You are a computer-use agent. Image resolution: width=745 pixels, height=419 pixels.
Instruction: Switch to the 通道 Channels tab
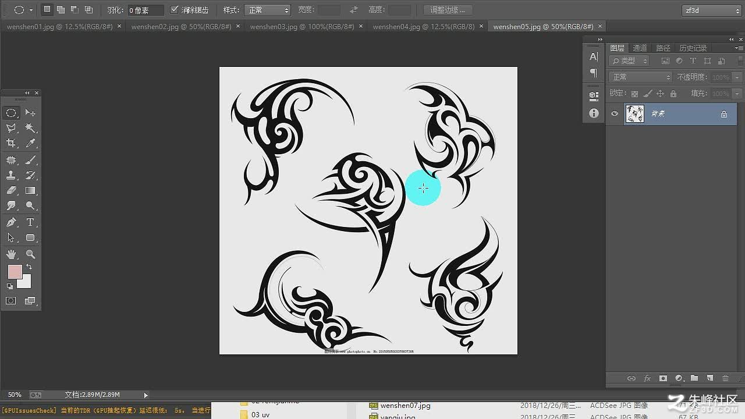click(x=640, y=48)
